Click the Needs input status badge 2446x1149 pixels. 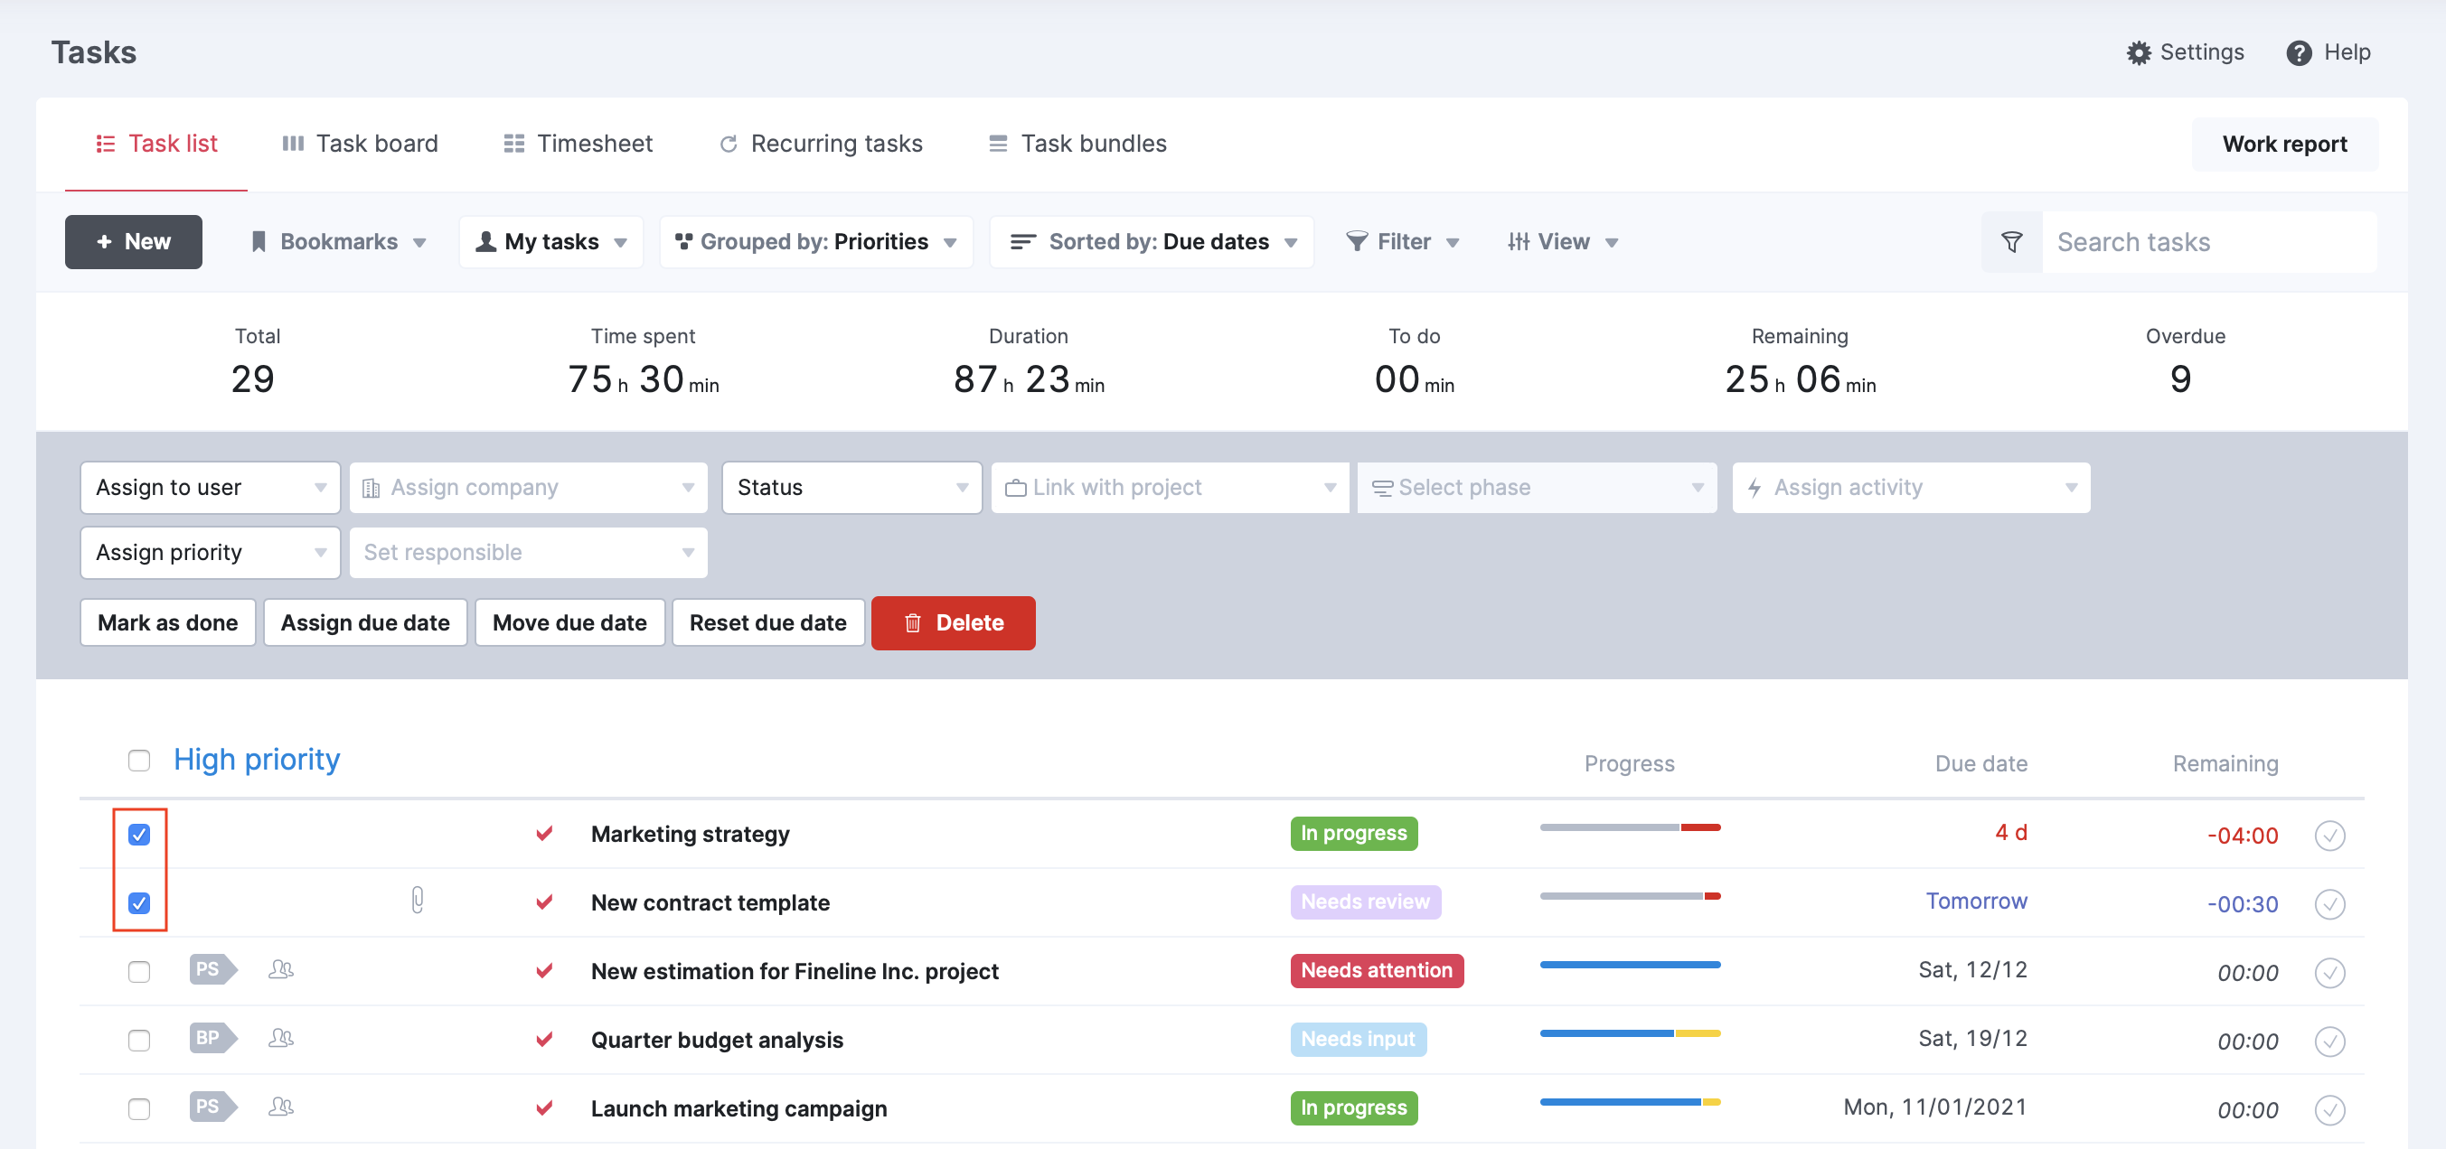1357,1039
